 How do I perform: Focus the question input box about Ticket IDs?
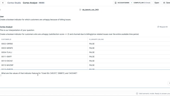[85, 79]
